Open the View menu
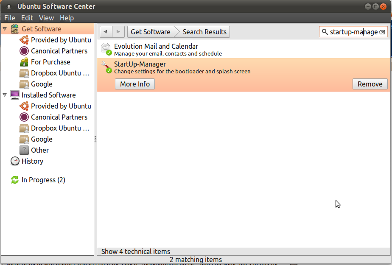This screenshot has height=265, width=392. tap(46, 18)
